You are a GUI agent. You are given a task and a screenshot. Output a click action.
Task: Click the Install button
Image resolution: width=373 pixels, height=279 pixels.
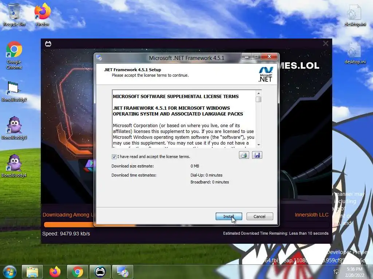(x=229, y=217)
